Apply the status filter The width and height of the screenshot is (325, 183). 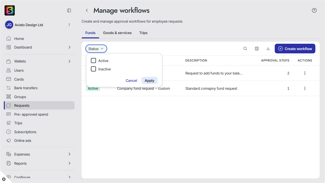[x=150, y=81]
